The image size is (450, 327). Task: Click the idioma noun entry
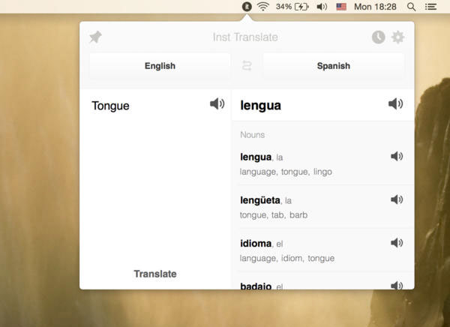coord(322,250)
